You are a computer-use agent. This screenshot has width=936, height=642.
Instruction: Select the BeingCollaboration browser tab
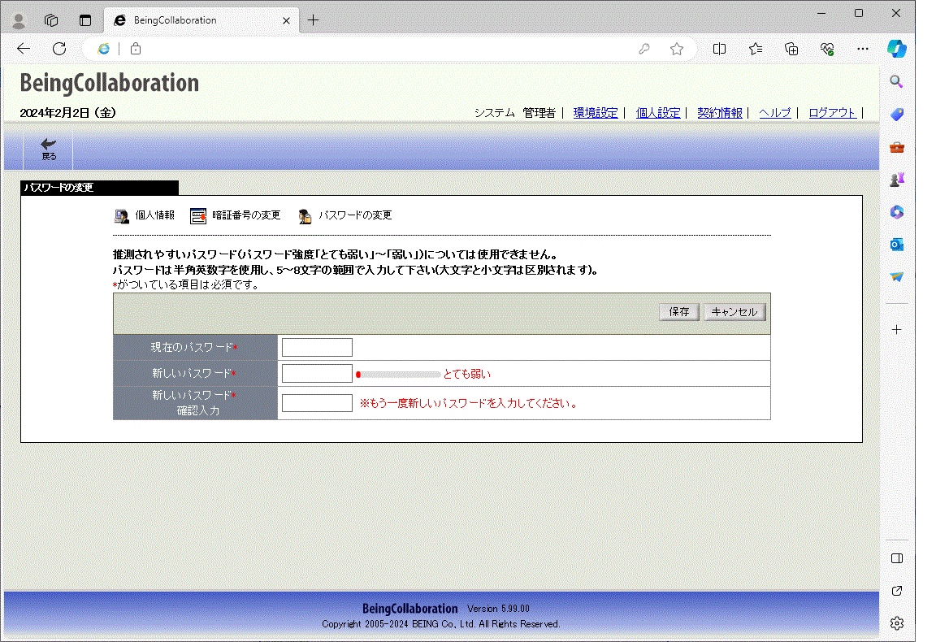tap(201, 20)
